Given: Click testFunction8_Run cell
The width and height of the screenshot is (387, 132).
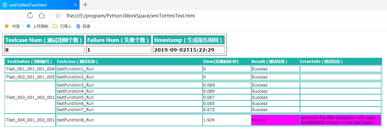Looking at the screenshot, I should [x=130, y=120].
